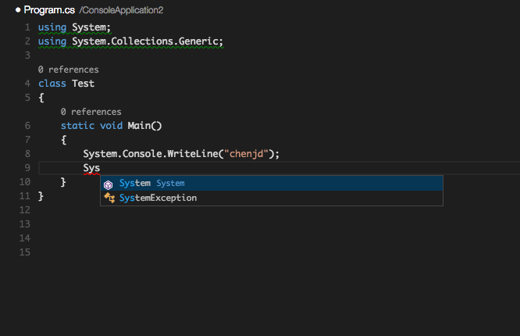Click the SystemException class icon
The height and width of the screenshot is (336, 520).
[x=109, y=198]
